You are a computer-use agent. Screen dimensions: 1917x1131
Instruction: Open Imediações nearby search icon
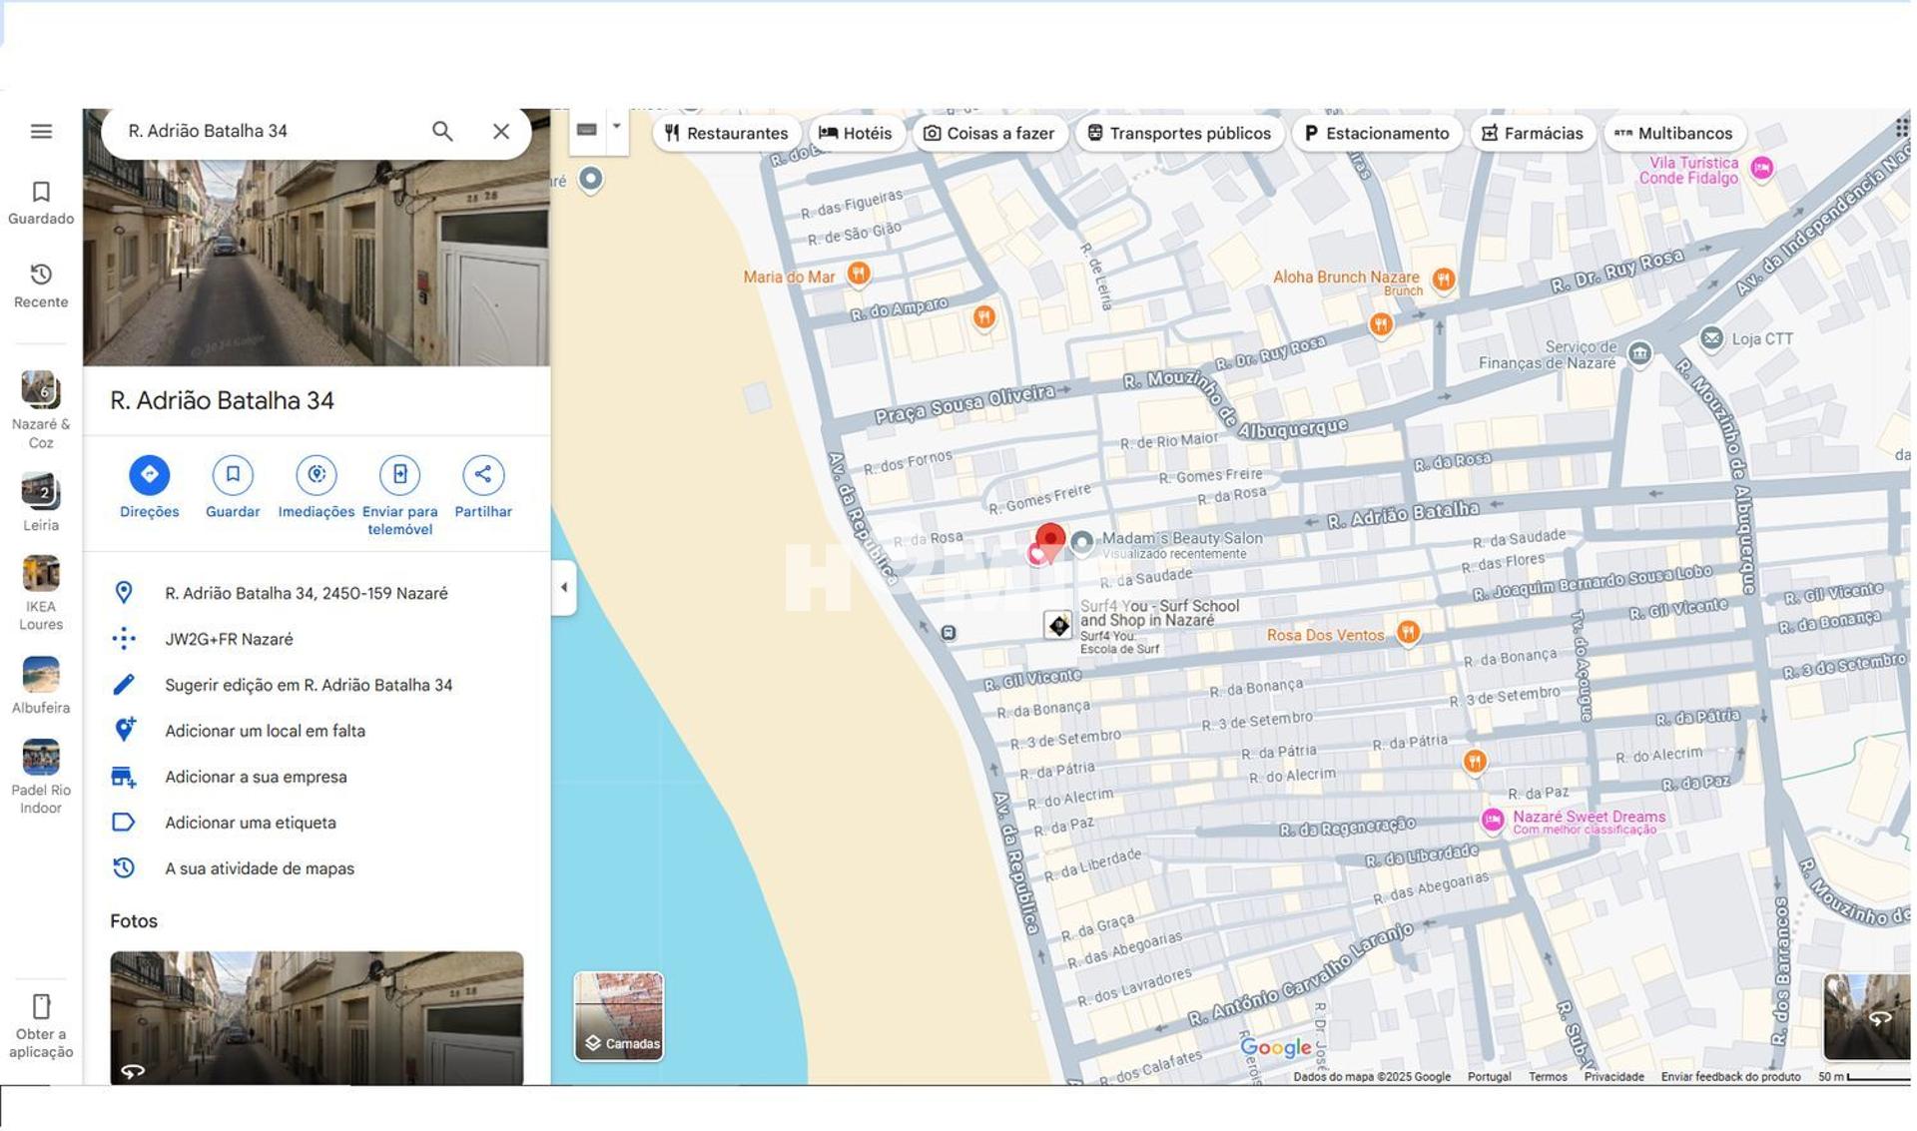(316, 475)
